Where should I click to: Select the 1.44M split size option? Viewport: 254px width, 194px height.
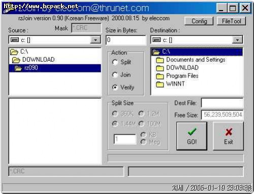[115, 124]
